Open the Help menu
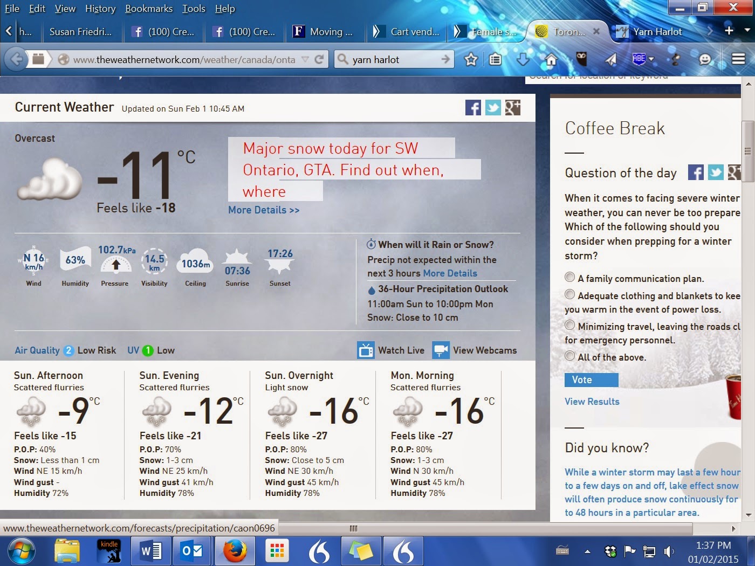 [225, 9]
